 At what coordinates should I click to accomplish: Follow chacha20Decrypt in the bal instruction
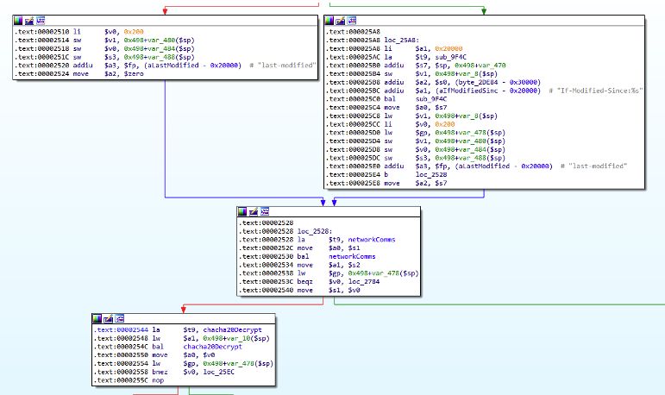[x=212, y=347]
